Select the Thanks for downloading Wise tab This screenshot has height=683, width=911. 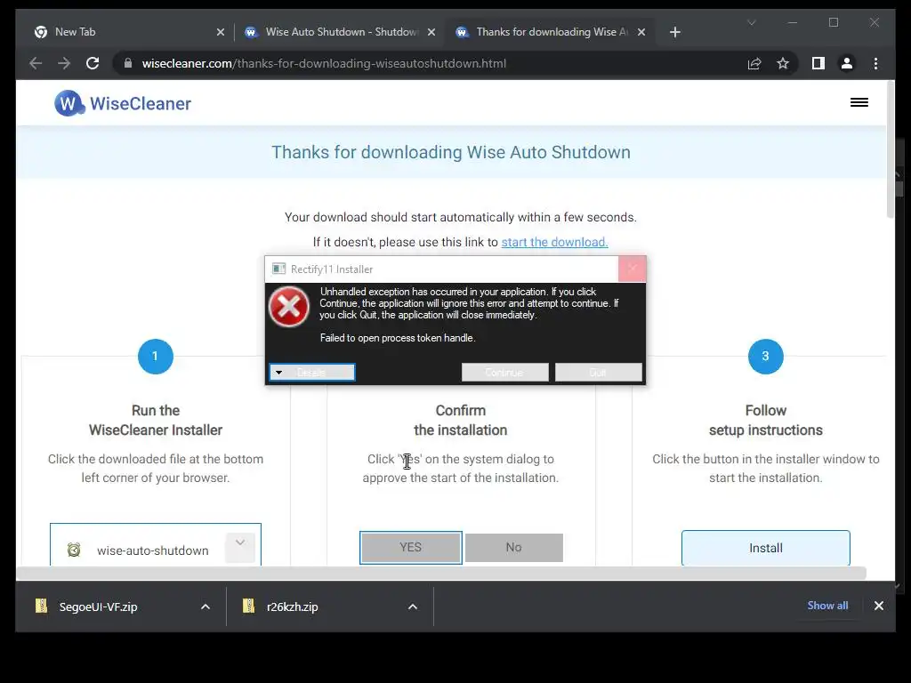(x=551, y=32)
